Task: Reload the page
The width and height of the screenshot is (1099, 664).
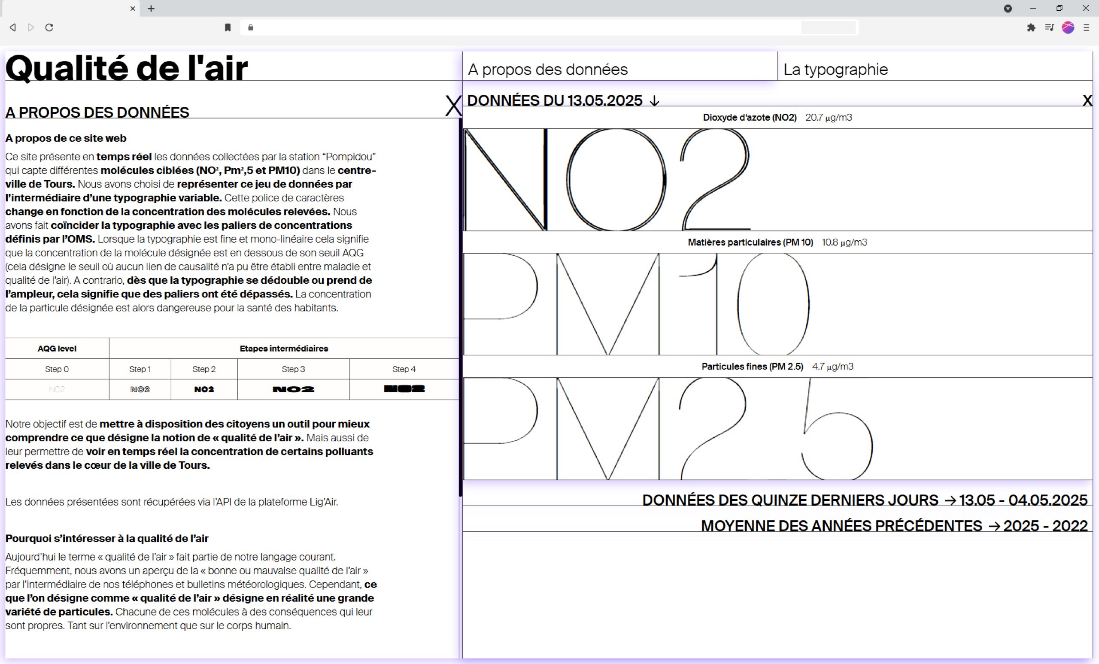Action: [49, 27]
